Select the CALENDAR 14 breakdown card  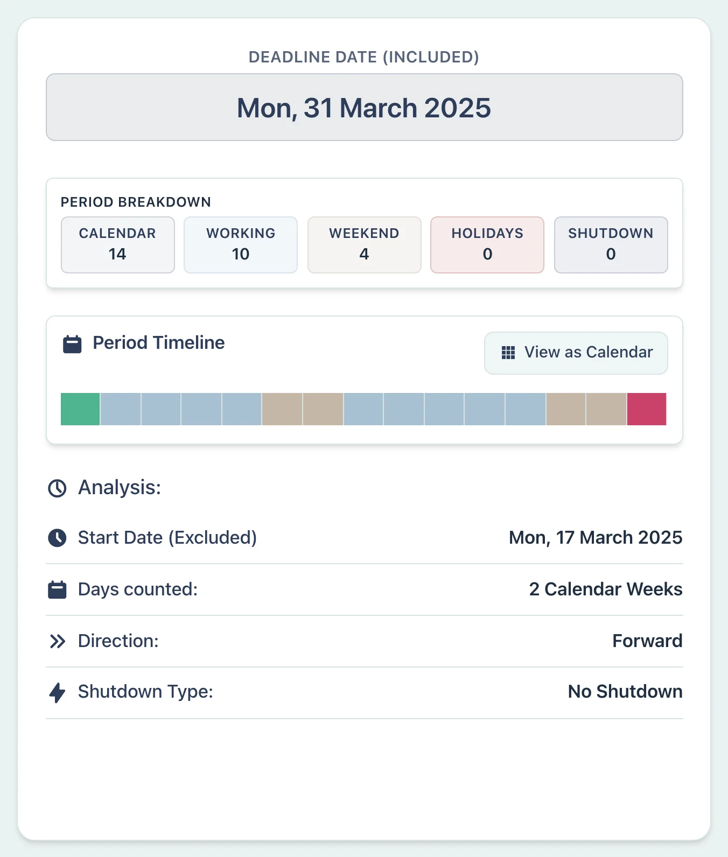(x=117, y=245)
